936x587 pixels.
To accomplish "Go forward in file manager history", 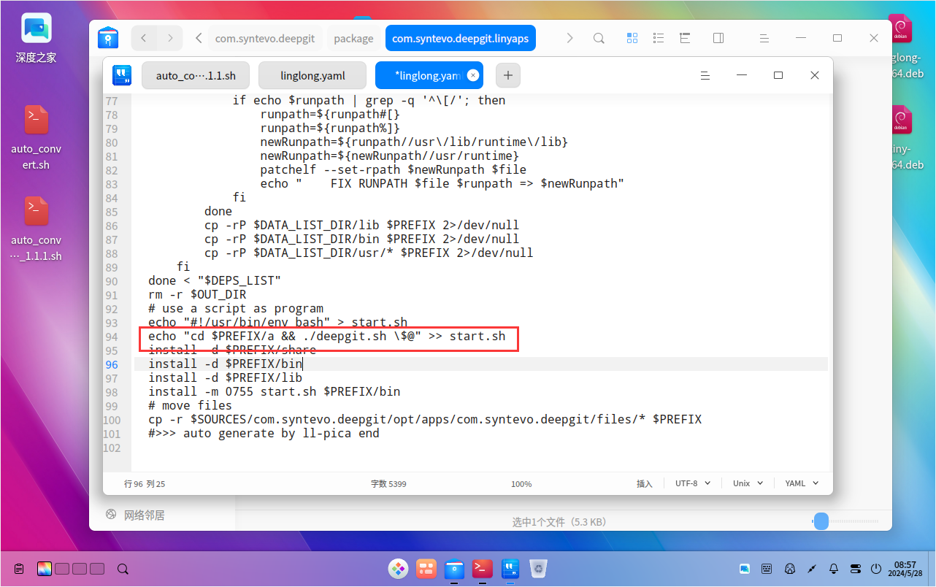I will pyautogui.click(x=169, y=38).
